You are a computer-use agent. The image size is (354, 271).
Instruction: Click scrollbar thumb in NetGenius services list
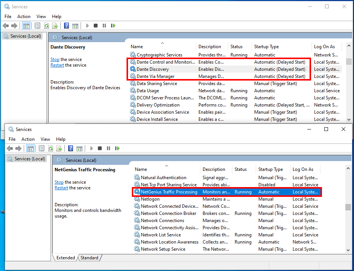coord(348,207)
